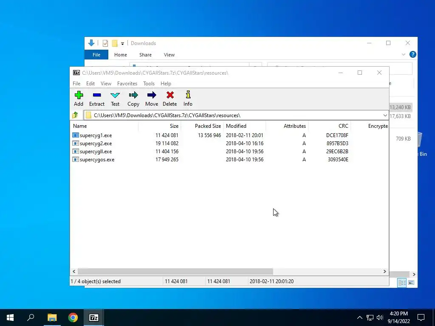Click the Copy toolbar icon
The height and width of the screenshot is (326, 435).
(133, 96)
